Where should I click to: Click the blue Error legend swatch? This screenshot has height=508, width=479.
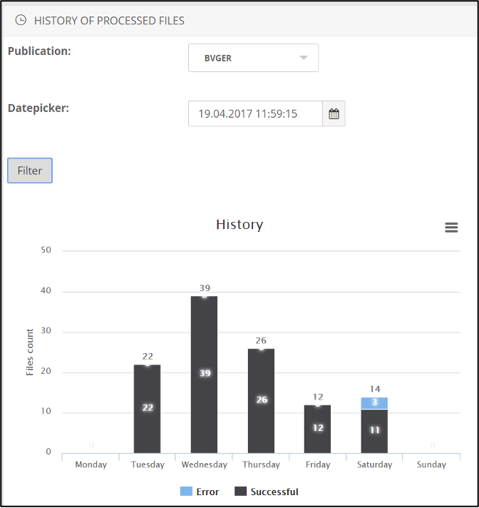186,491
